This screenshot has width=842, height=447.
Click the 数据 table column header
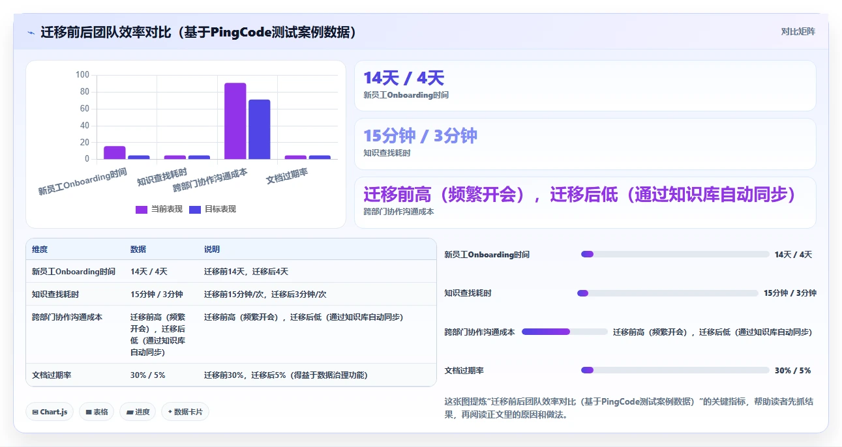[138, 250]
